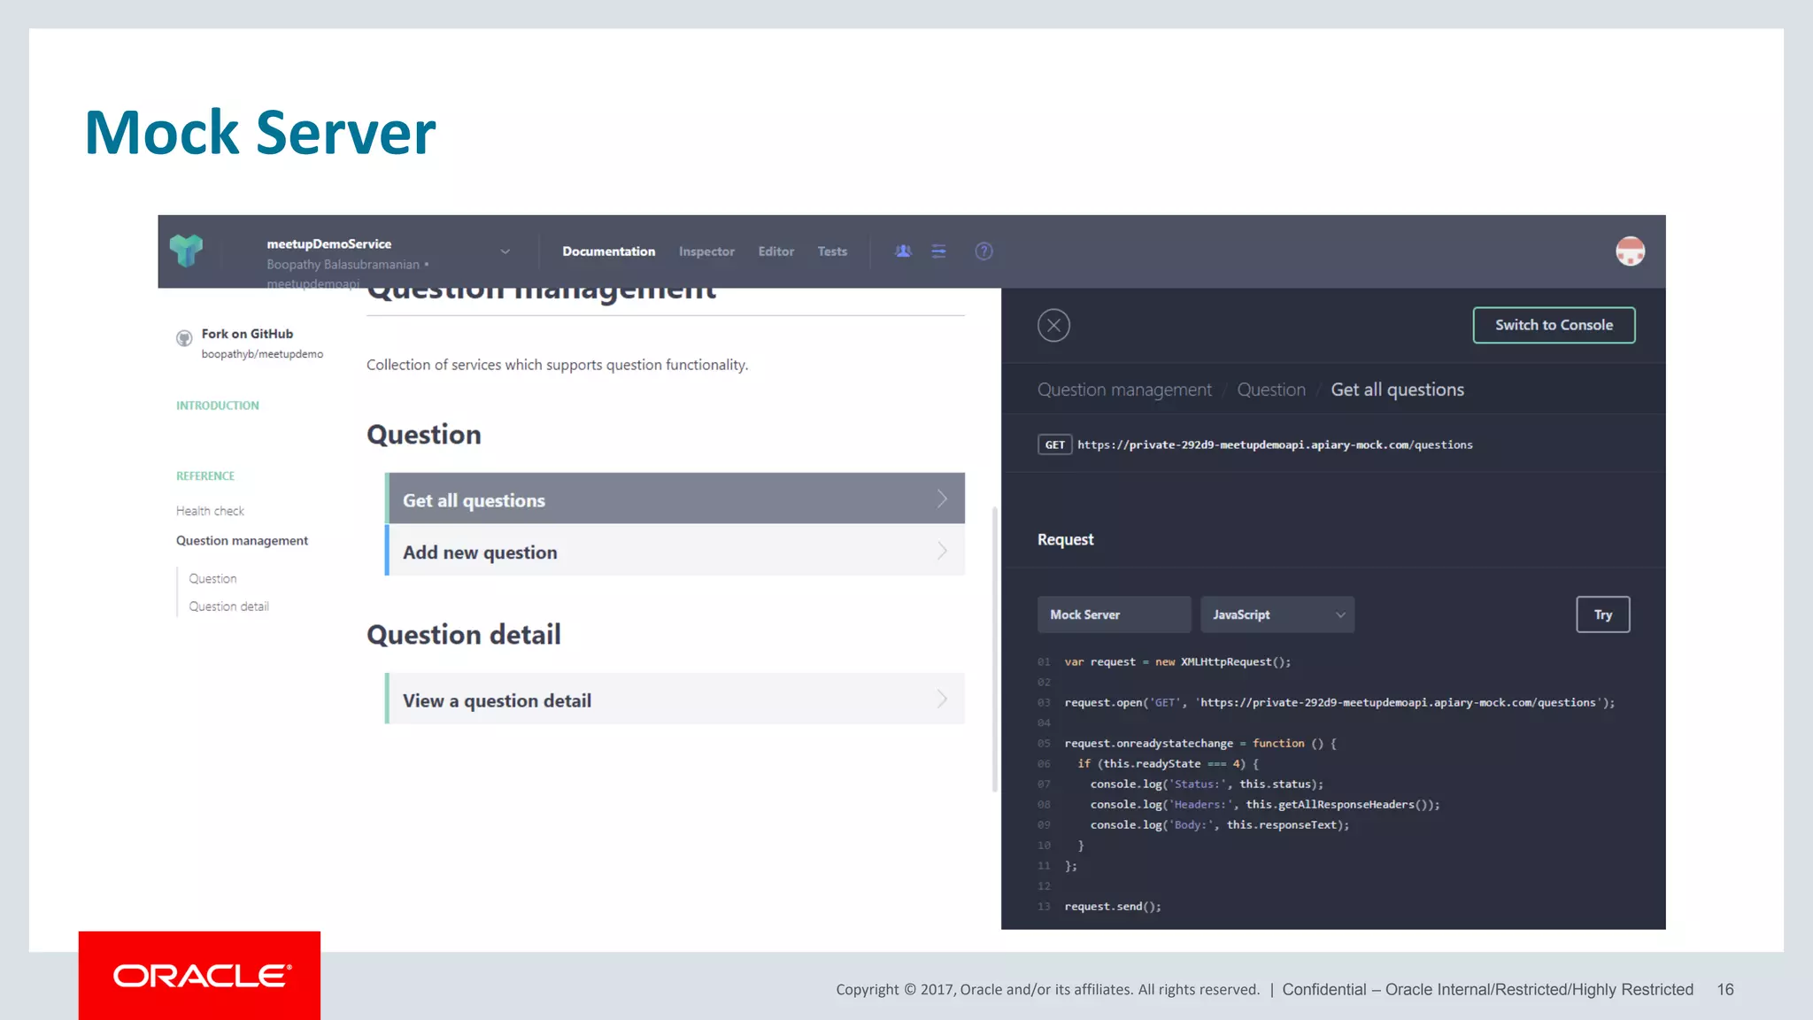Click the Switch to Console button

1554,325
